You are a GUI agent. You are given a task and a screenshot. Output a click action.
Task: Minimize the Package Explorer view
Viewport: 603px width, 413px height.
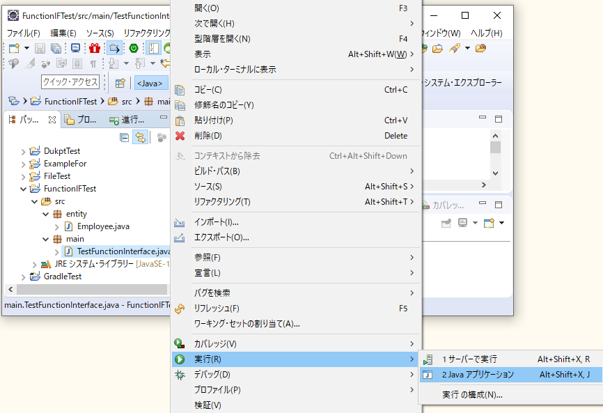coord(164,117)
